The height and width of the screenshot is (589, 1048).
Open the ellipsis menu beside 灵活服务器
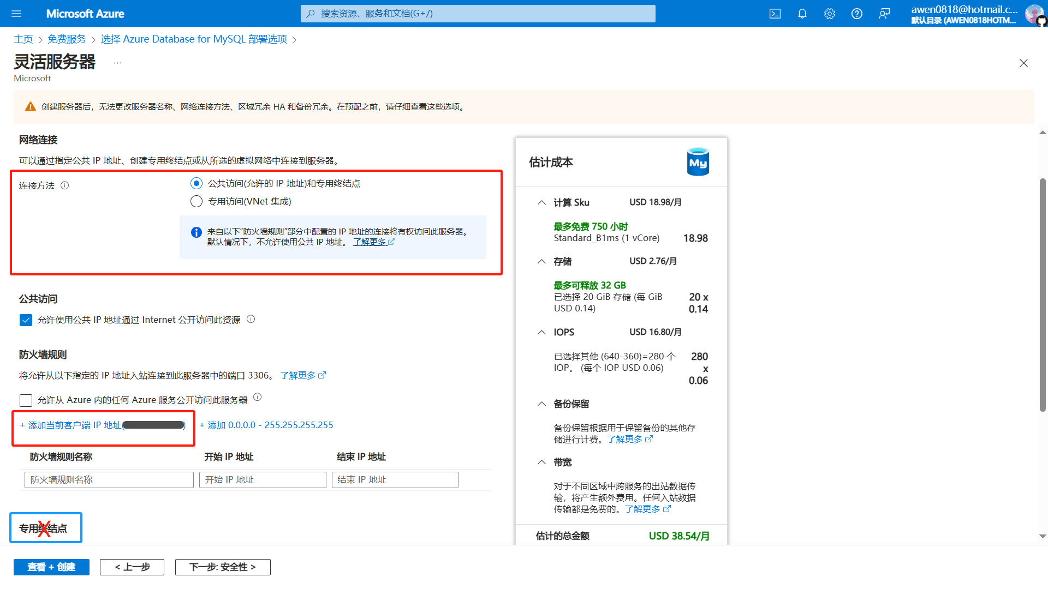tap(117, 63)
